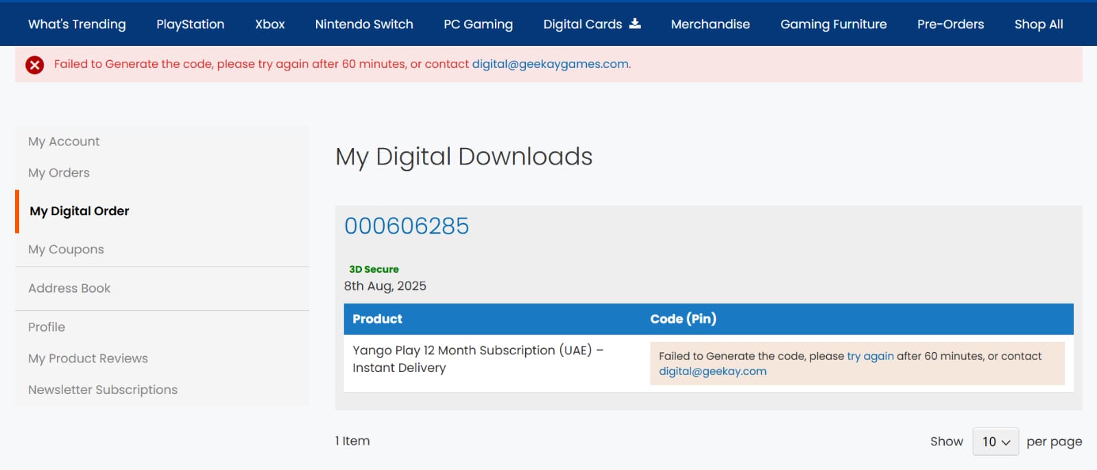The height and width of the screenshot is (470, 1097).
Task: View My Product Reviews
Action: [88, 358]
